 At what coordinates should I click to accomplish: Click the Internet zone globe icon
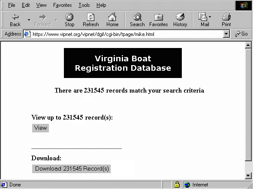[187, 185]
